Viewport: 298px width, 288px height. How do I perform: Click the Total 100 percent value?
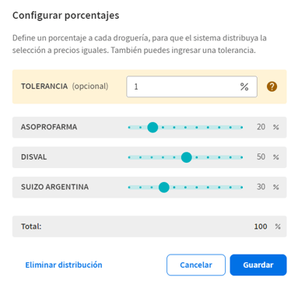261,227
